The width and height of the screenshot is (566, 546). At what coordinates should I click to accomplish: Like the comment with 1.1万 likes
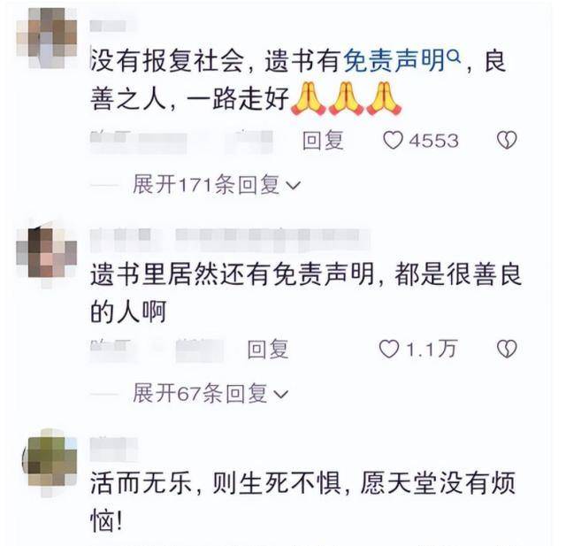coord(389,350)
